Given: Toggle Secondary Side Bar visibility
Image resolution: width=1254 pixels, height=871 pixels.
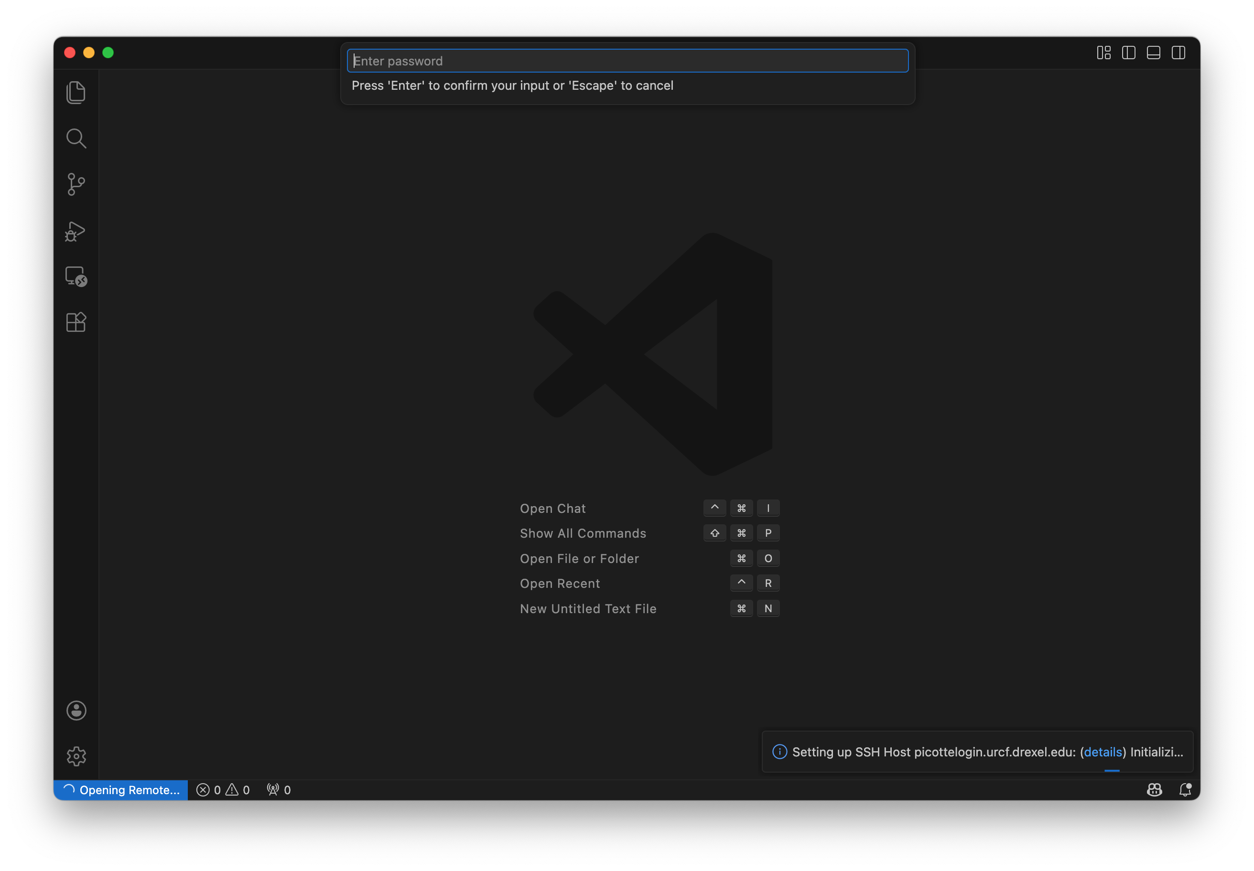Looking at the screenshot, I should pos(1178,53).
